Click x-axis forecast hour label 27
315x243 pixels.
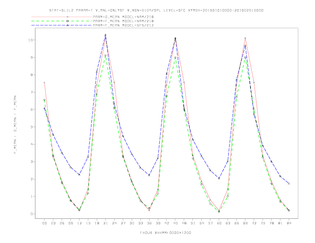(x=123, y=223)
